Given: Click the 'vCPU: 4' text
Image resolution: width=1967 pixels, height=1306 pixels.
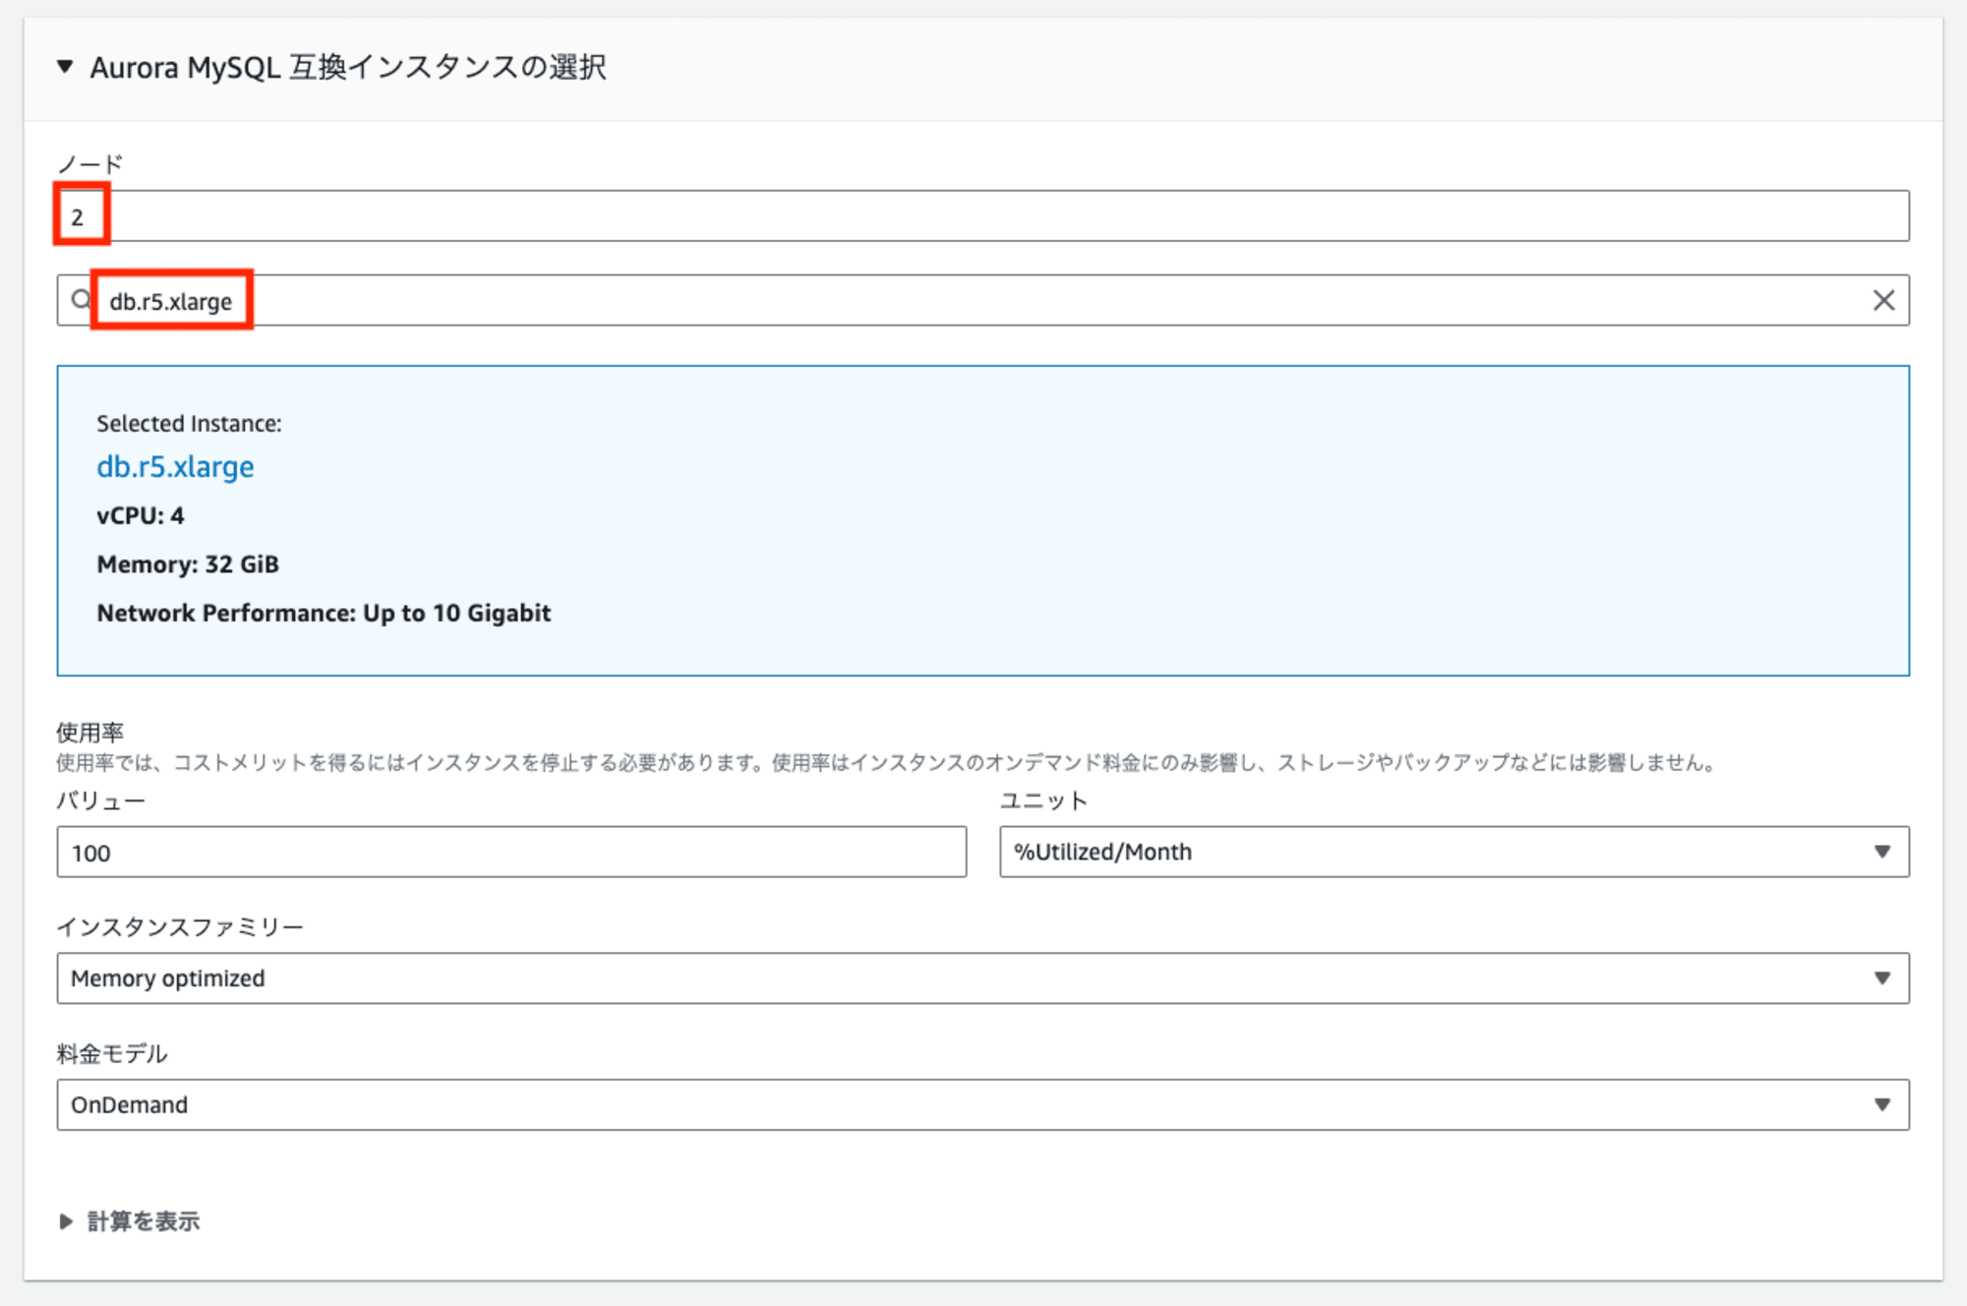Looking at the screenshot, I should [x=141, y=515].
